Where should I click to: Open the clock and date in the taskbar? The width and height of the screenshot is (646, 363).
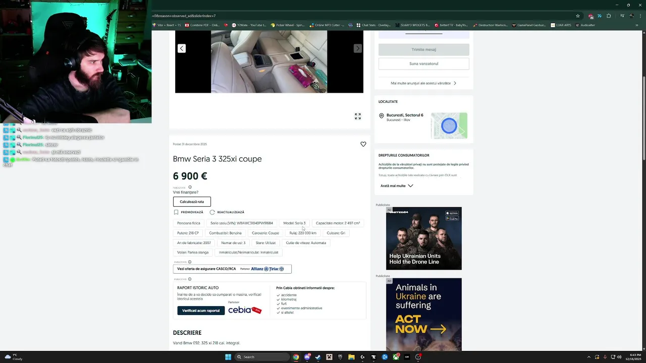pyautogui.click(x=634, y=357)
